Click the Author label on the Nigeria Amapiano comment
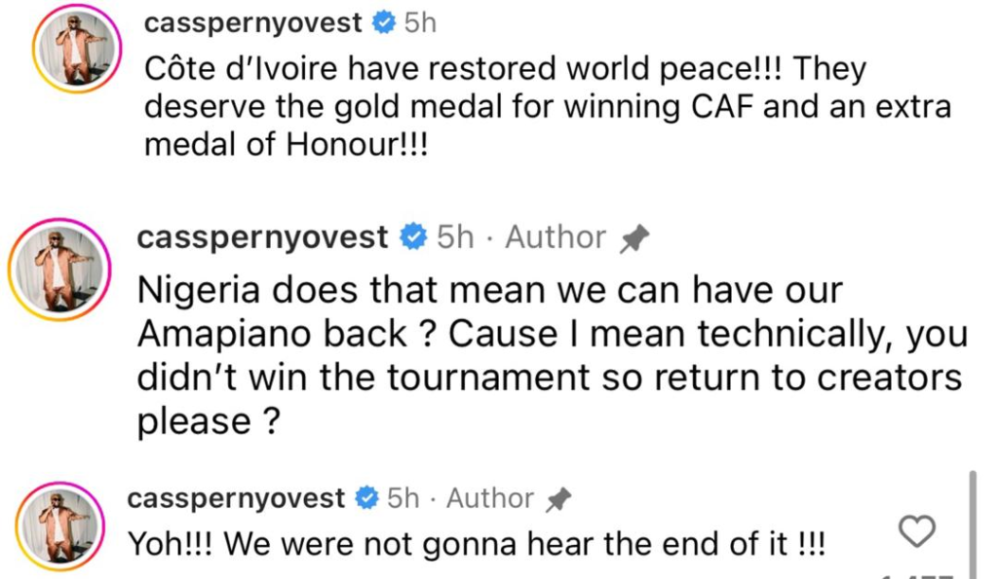This screenshot has height=579, width=998. [556, 237]
